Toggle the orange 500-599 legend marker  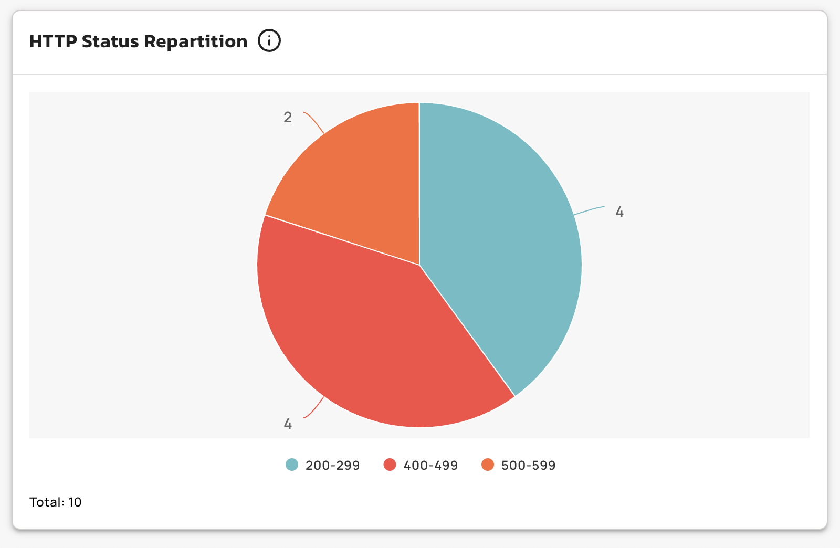tap(488, 465)
